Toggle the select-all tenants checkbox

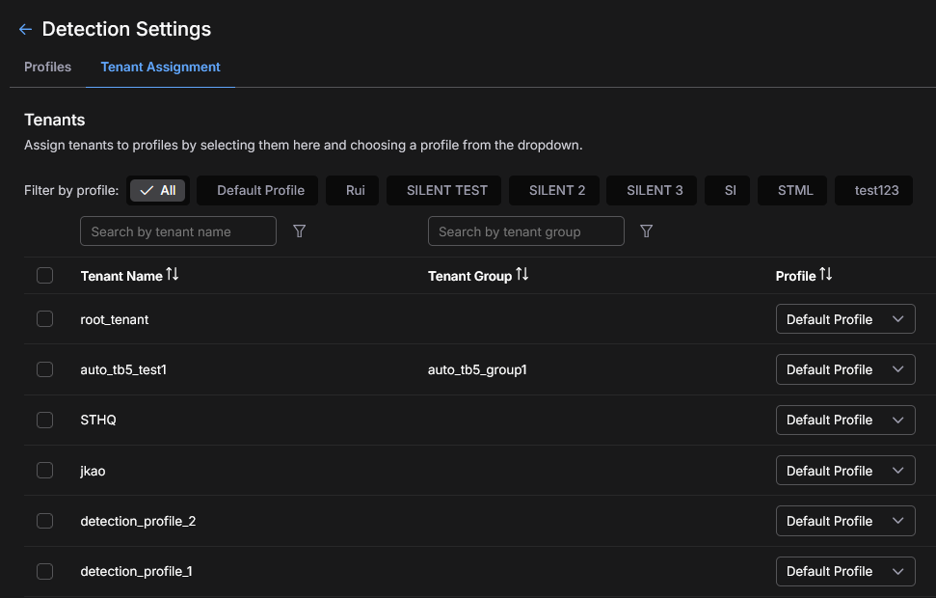tap(44, 276)
